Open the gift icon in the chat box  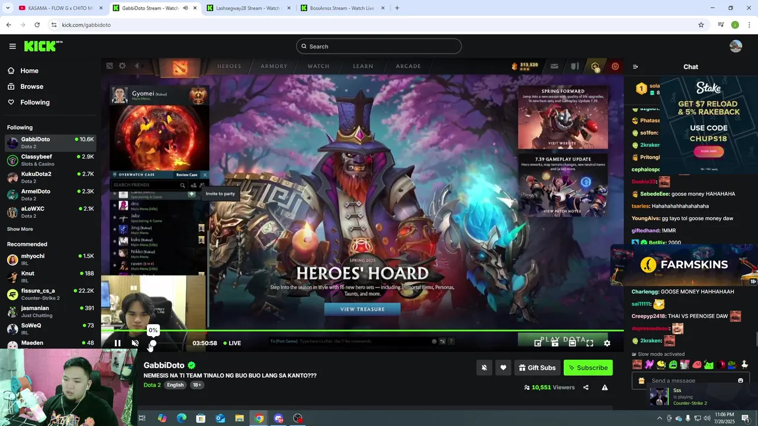pyautogui.click(x=641, y=380)
